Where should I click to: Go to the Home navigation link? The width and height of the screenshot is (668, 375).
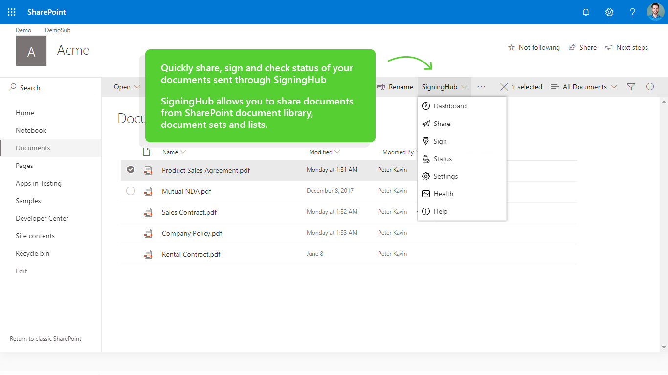coord(25,113)
